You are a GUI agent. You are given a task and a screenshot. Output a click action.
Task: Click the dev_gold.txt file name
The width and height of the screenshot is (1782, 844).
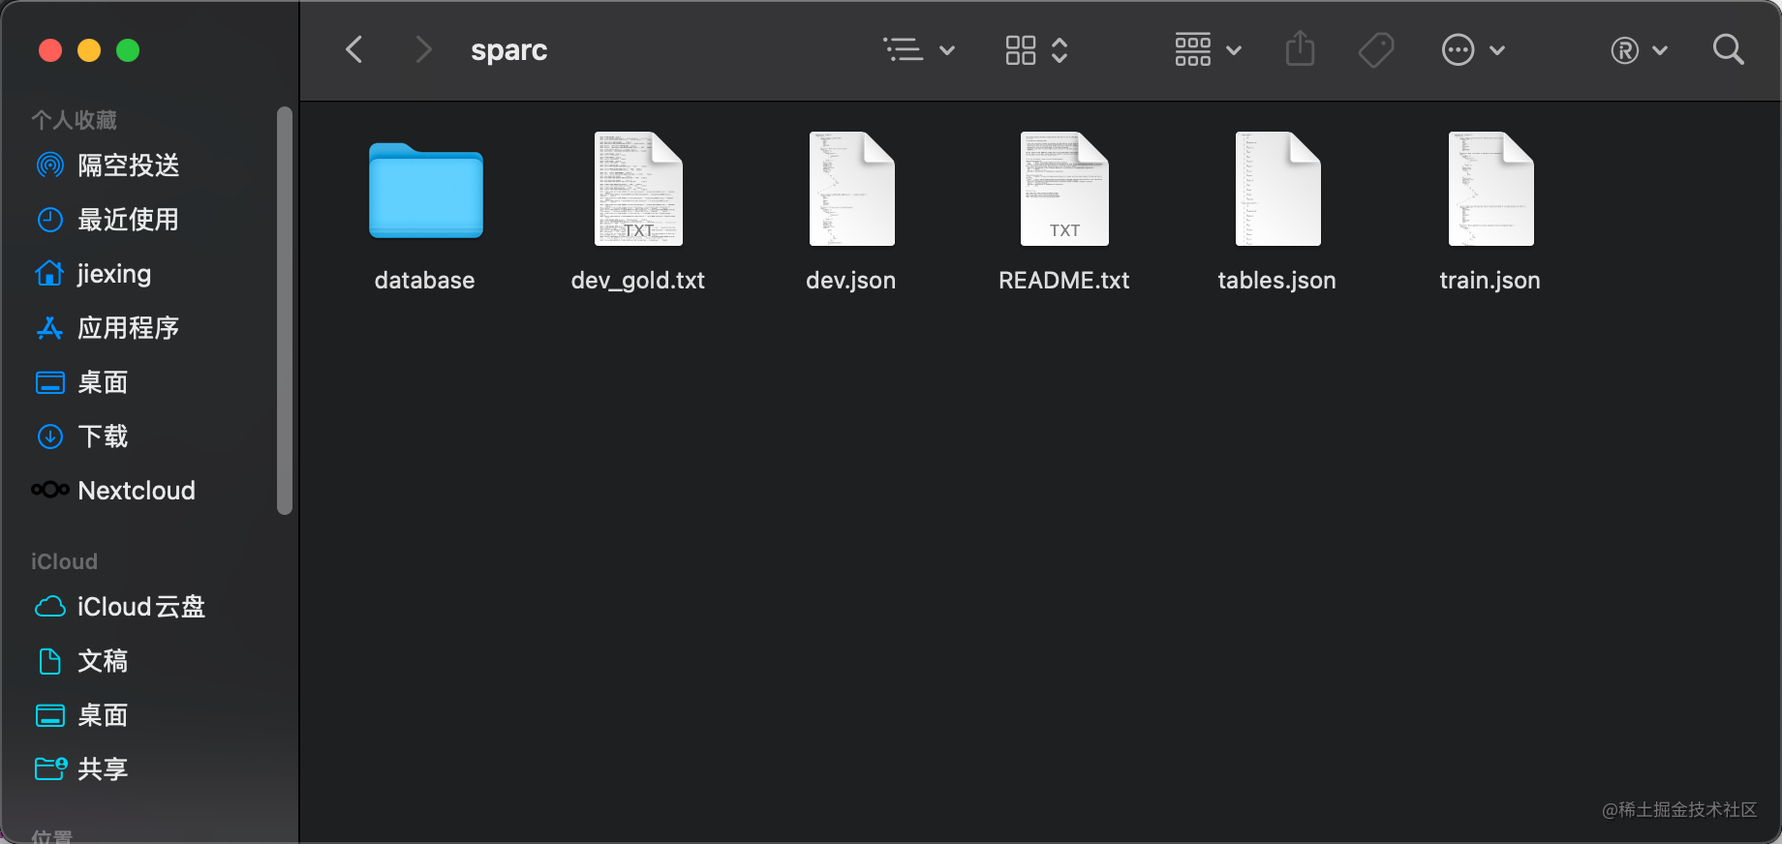(x=638, y=281)
